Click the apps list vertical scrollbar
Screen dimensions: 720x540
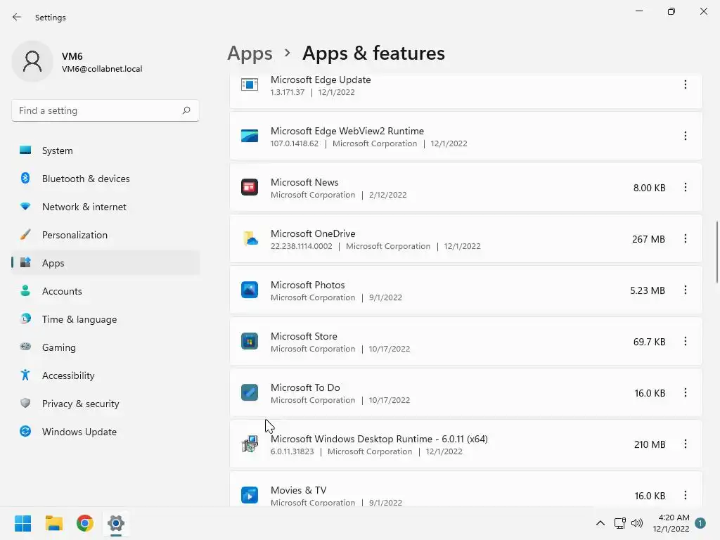click(x=716, y=251)
